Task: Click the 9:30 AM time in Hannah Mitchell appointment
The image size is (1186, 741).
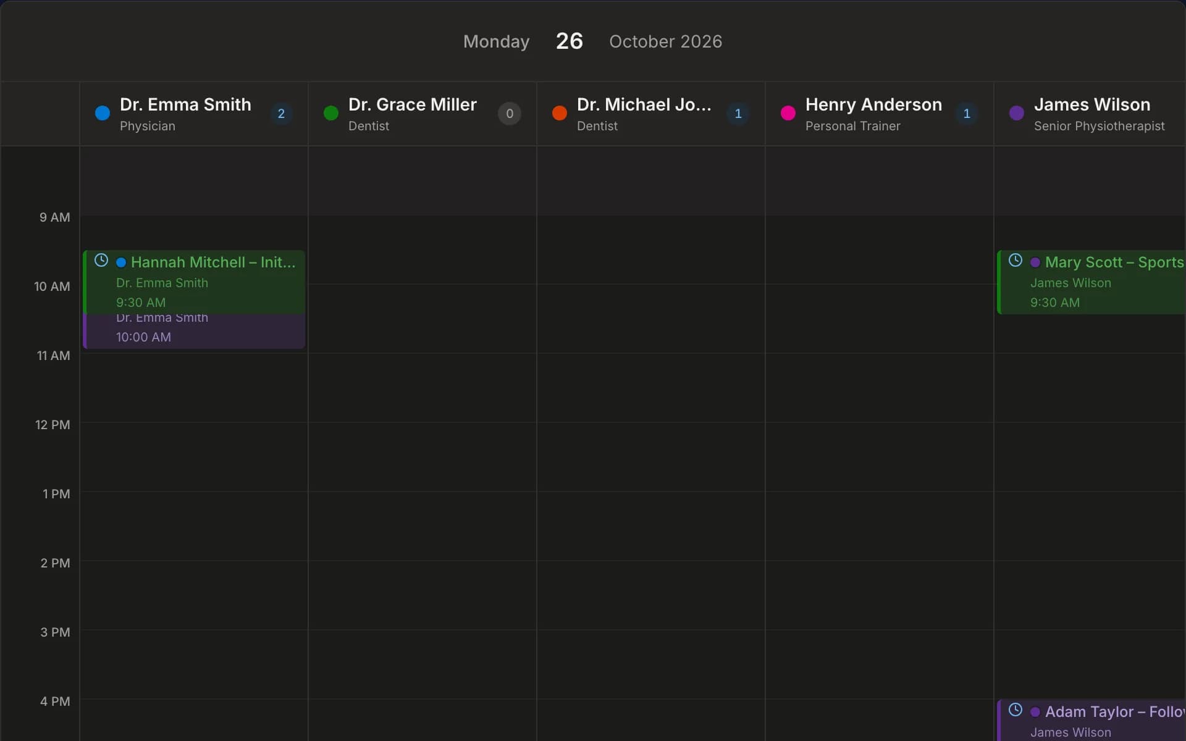Action: click(141, 303)
